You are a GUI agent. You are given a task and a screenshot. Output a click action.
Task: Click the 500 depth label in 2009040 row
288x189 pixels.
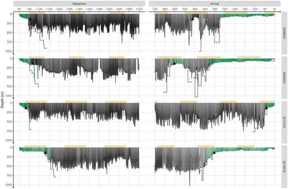pos(10,77)
